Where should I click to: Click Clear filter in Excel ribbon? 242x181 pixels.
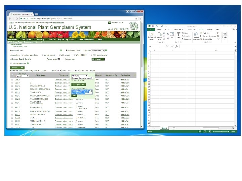185,33
